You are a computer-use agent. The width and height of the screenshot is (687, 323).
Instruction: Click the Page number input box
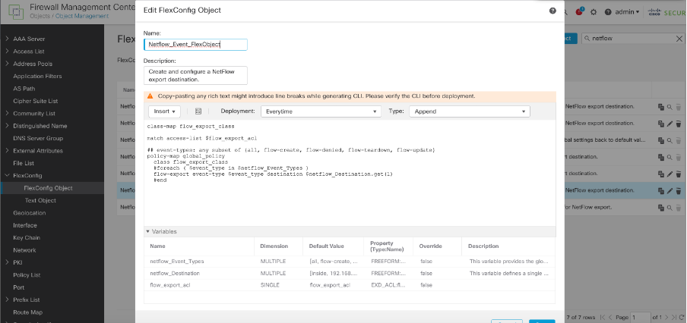pos(640,317)
